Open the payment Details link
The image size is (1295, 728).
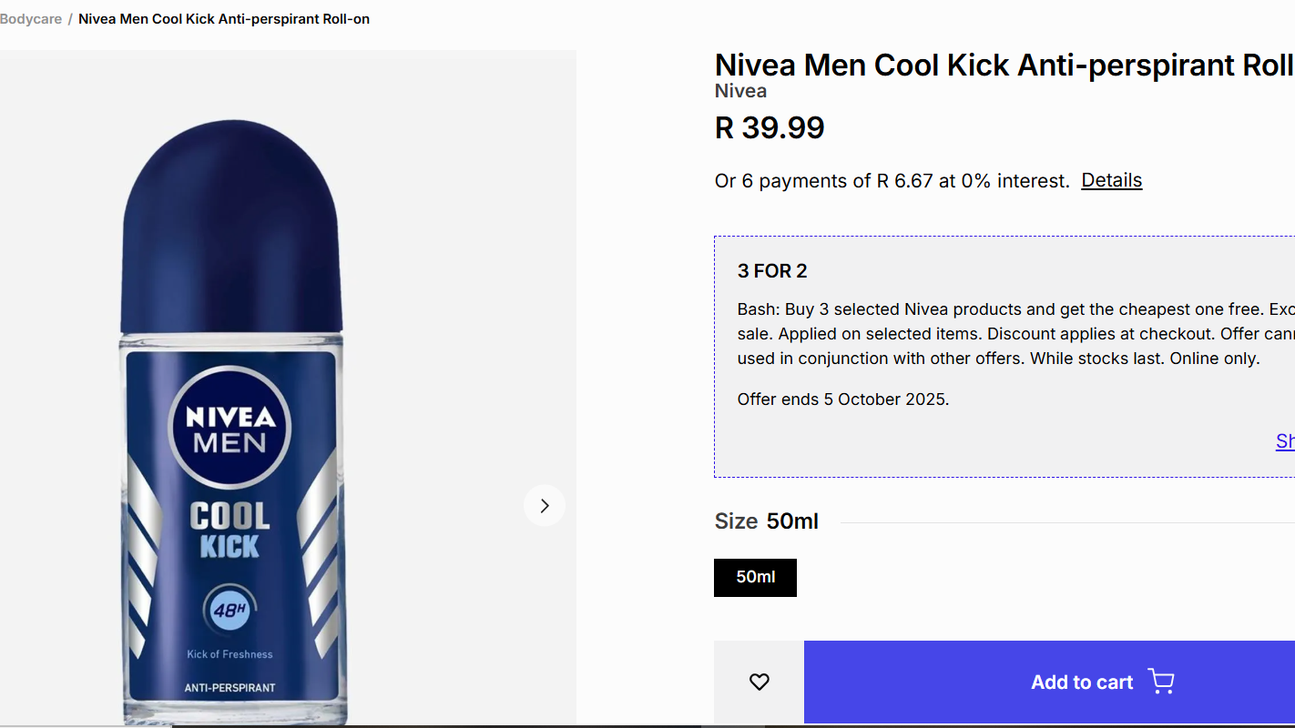1111,180
